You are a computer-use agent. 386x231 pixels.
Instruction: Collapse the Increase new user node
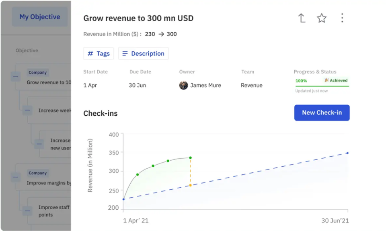coord(39,144)
